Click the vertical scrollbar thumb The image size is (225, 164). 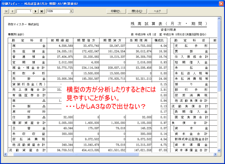219,56
